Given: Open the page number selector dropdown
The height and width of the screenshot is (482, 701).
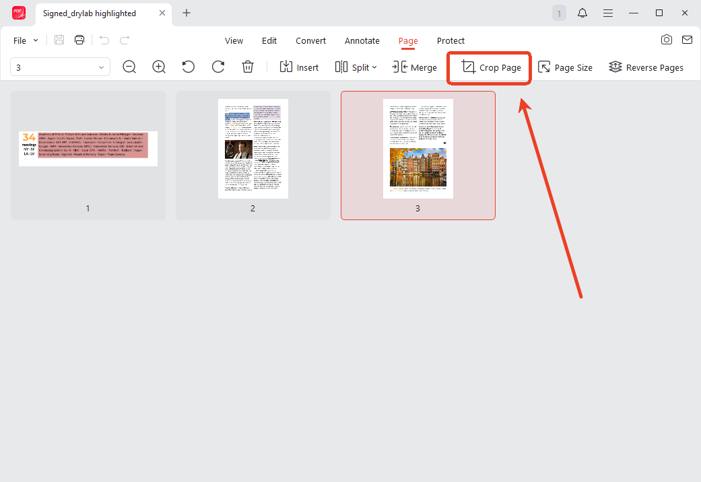Looking at the screenshot, I should pyautogui.click(x=101, y=67).
